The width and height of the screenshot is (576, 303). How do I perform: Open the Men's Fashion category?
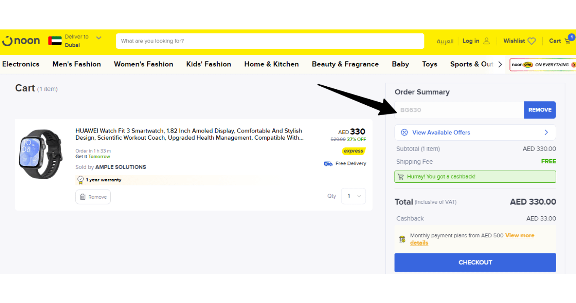[77, 64]
